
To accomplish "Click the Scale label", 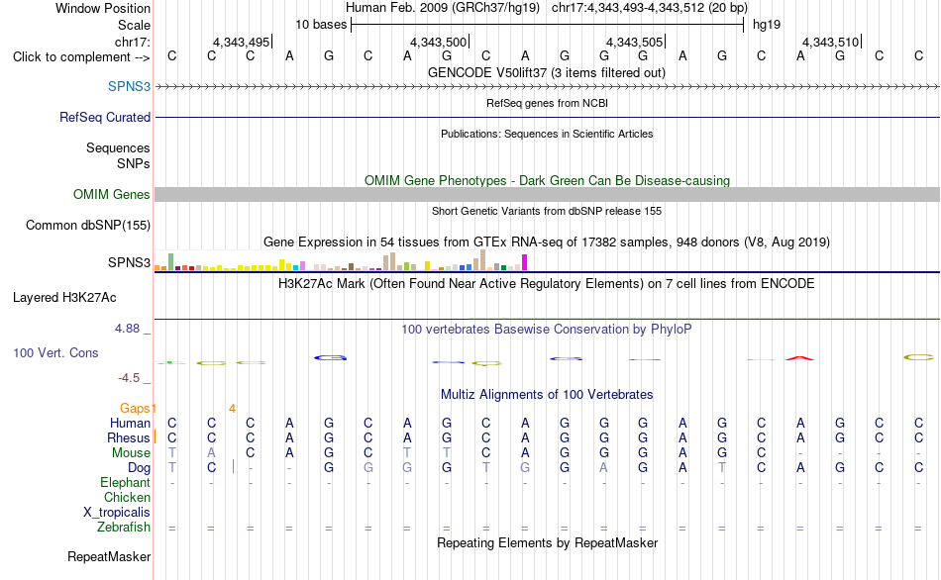I will click(135, 25).
